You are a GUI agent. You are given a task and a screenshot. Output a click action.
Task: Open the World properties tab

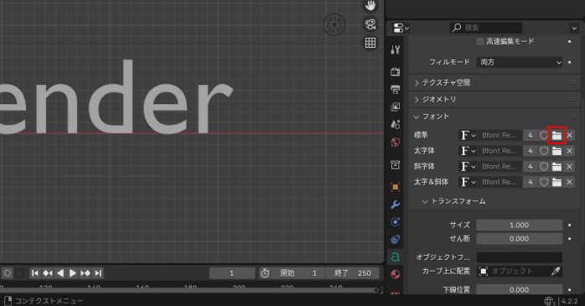tap(395, 143)
